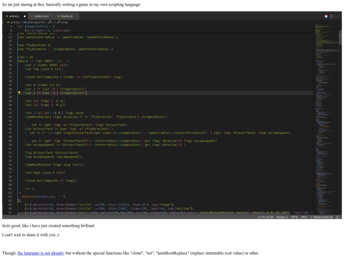Click the 'var flyduration' code line
Screen dimensions: 344x258
point(34,45)
